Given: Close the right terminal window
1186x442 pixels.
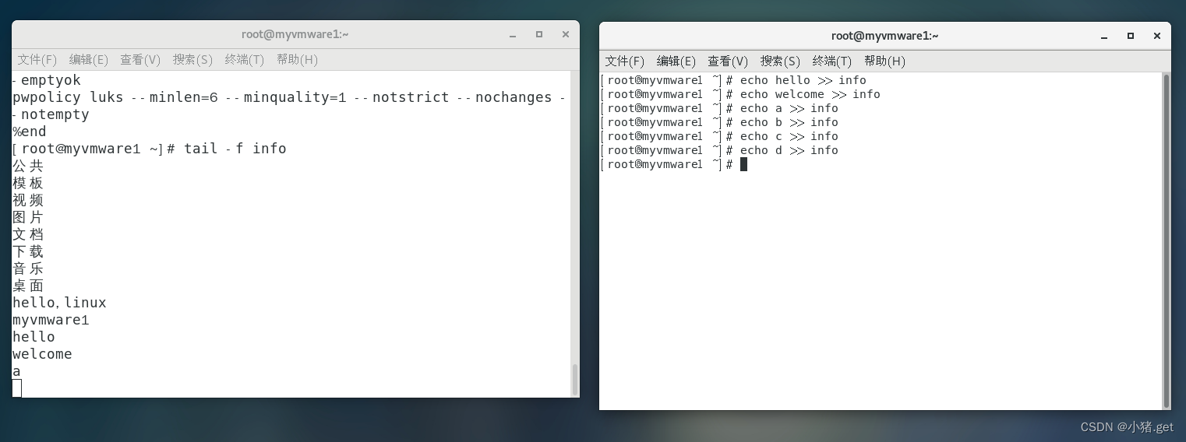Looking at the screenshot, I should [x=1157, y=36].
